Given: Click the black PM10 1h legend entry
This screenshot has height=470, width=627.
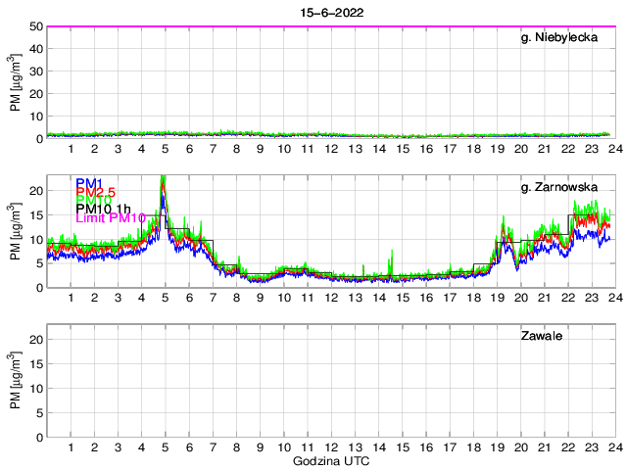Looking at the screenshot, I should click(x=103, y=209).
